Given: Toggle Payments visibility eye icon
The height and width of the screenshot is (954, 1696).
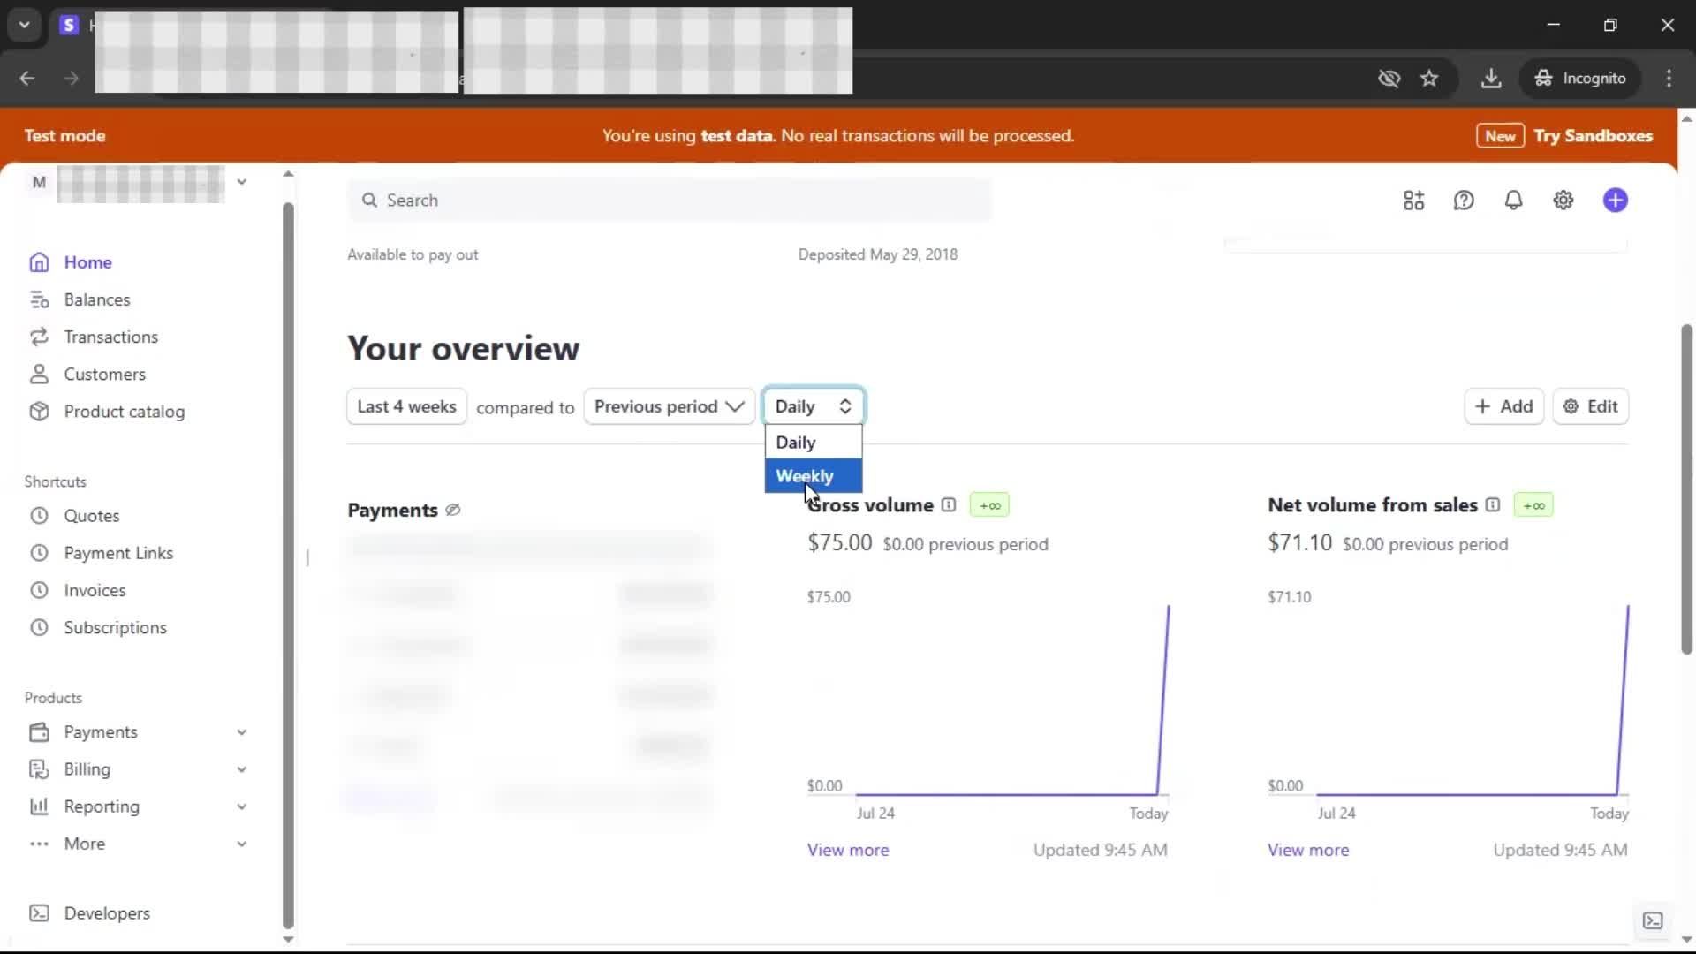Looking at the screenshot, I should pos(453,510).
